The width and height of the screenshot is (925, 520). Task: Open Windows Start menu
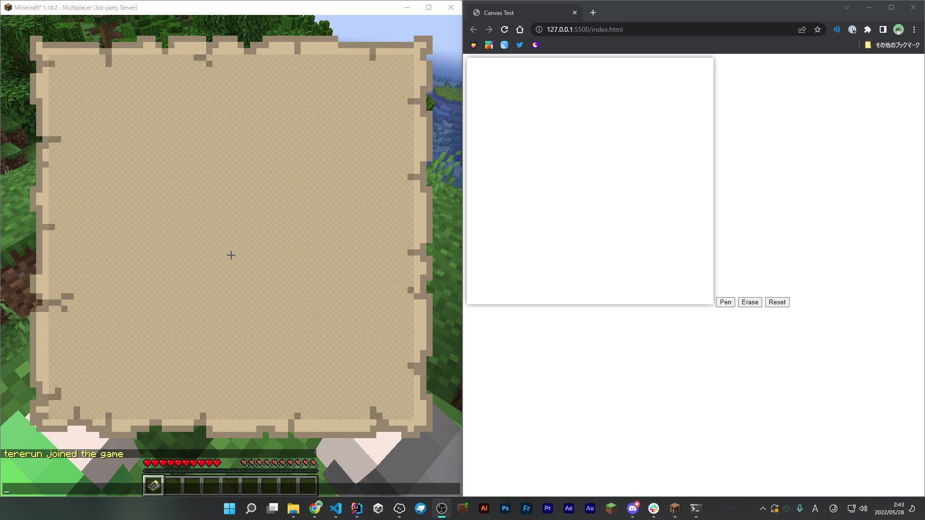[230, 508]
